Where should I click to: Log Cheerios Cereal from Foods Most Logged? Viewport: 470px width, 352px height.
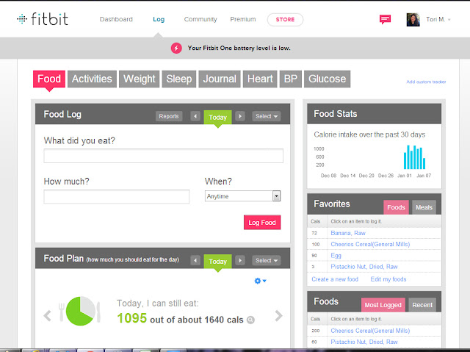pyautogui.click(x=370, y=331)
